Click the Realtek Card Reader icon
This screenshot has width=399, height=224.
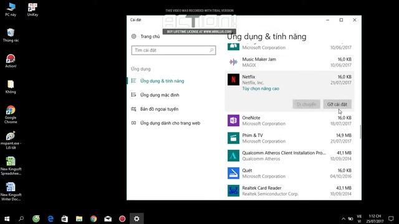point(233,190)
